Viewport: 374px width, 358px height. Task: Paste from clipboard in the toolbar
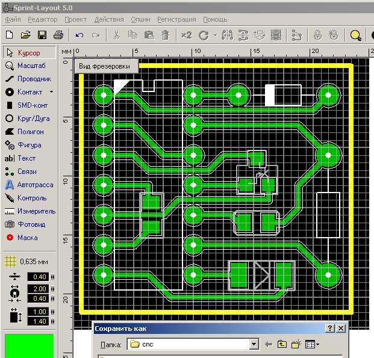(x=149, y=35)
